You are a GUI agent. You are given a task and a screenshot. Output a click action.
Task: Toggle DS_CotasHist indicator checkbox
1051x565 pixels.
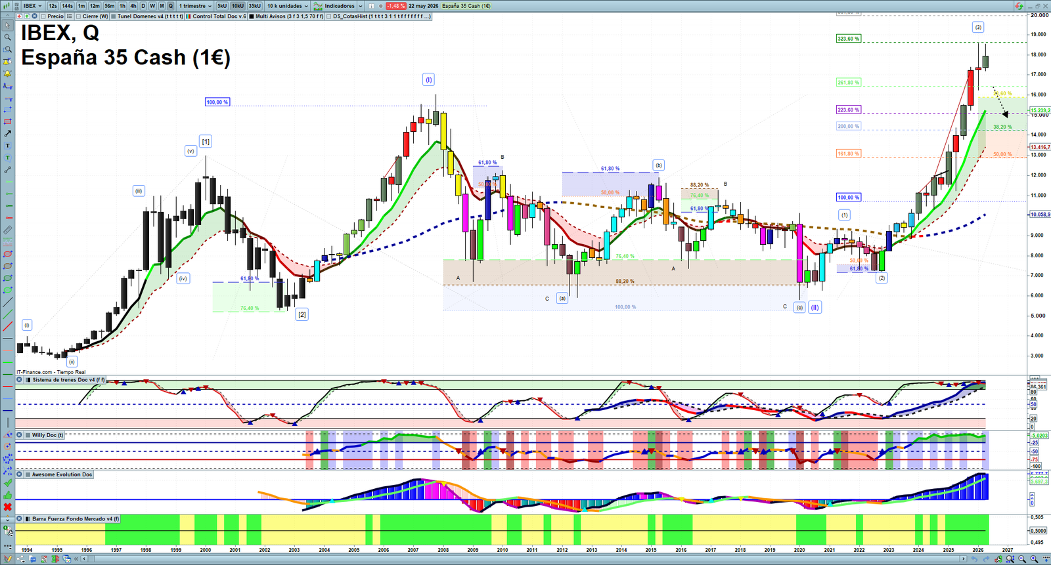click(329, 16)
